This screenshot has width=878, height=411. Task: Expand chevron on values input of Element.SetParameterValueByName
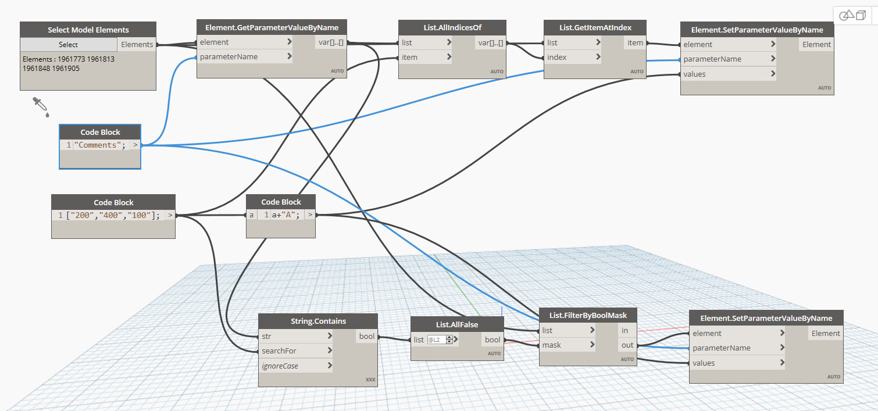773,73
